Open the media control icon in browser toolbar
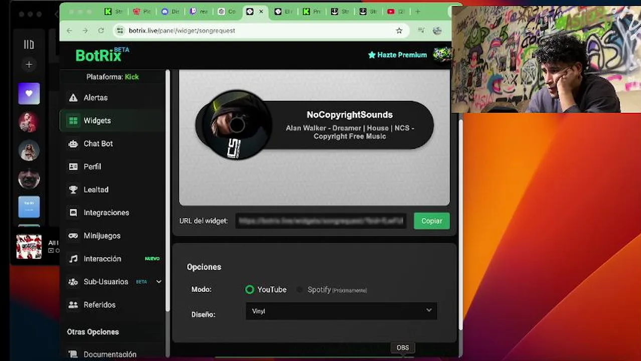 tap(421, 31)
